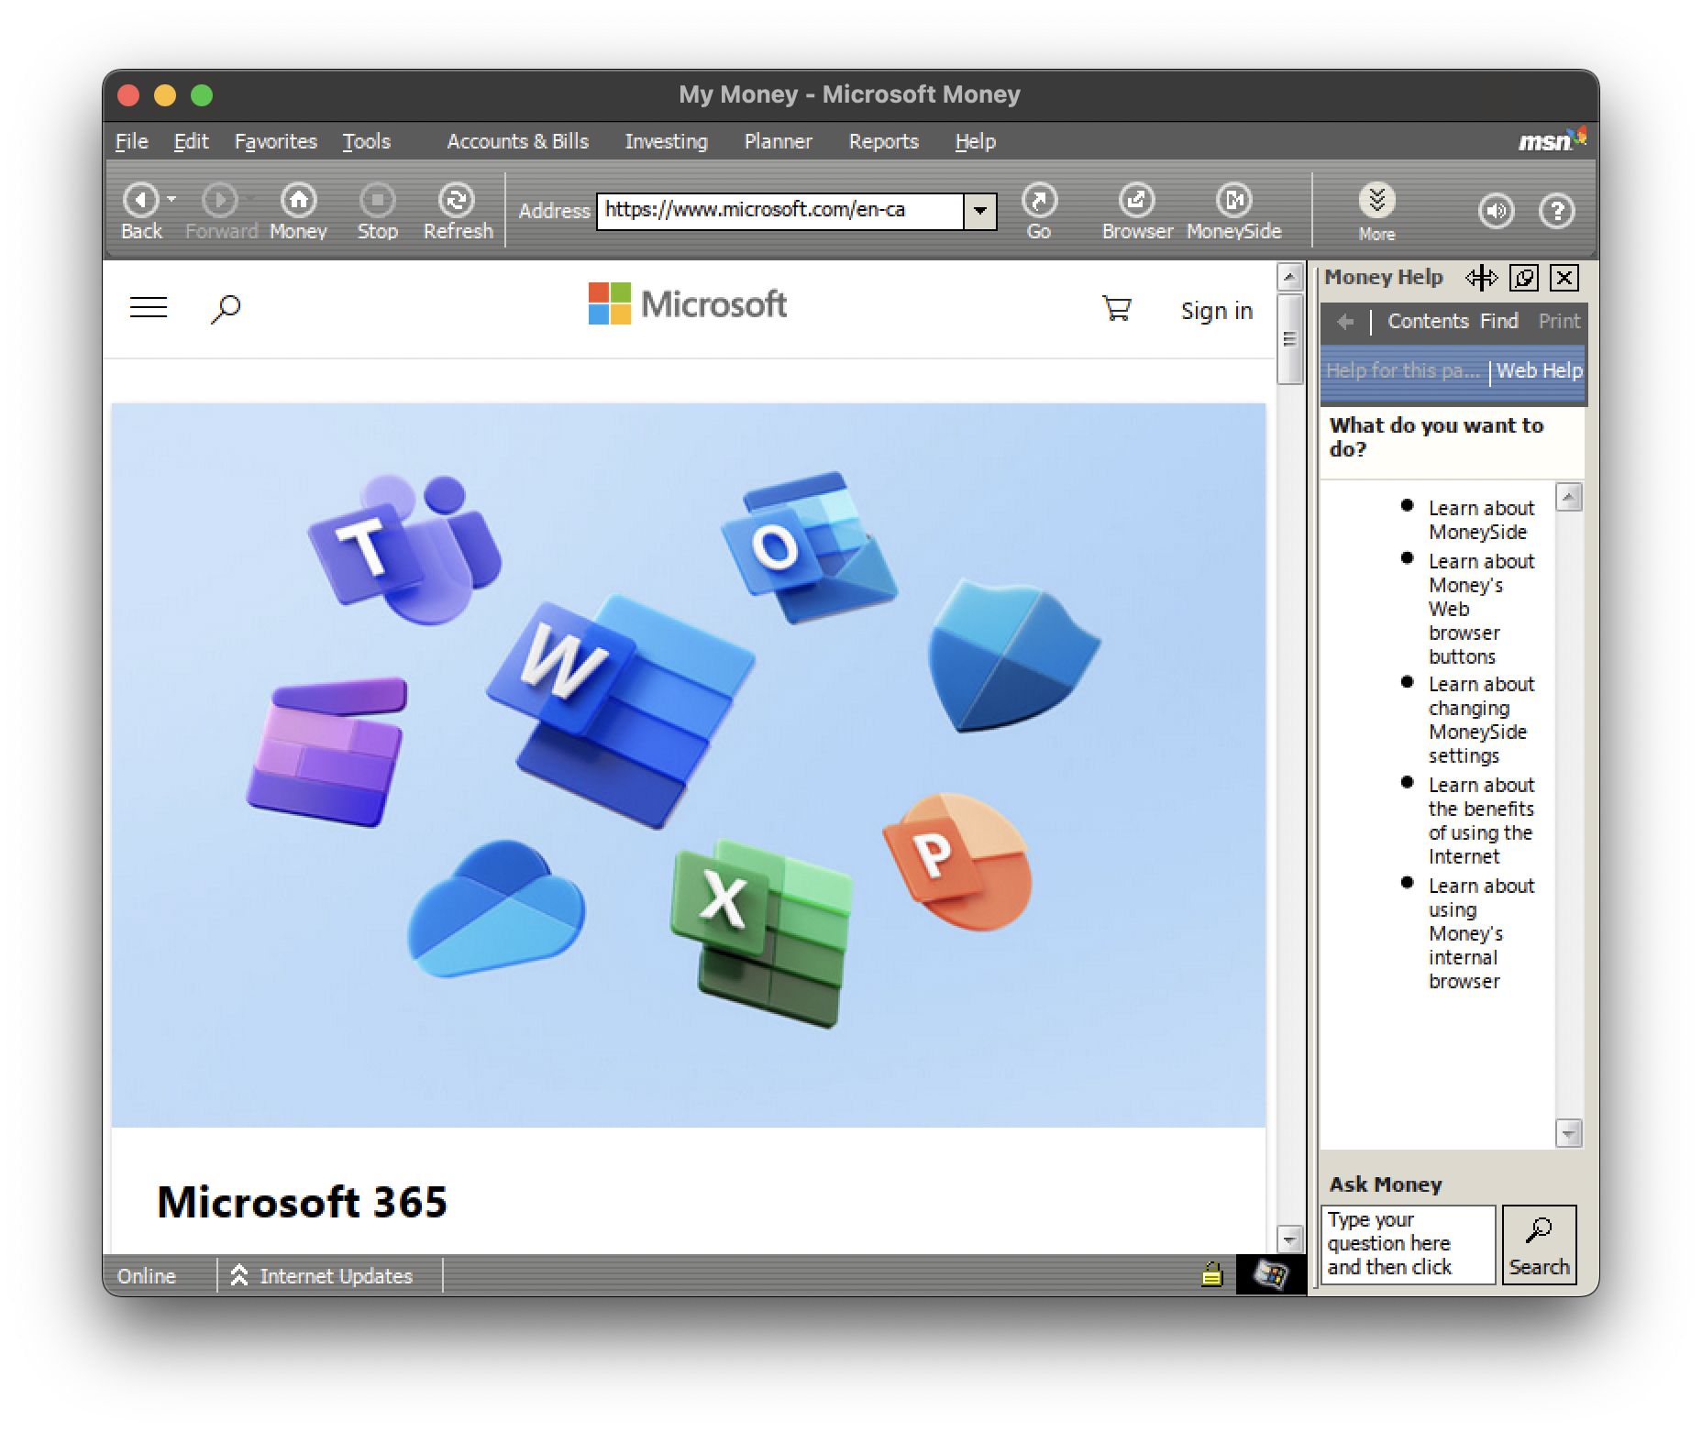This screenshot has width=1702, height=1432.
Task: Refresh the current web page
Action: tap(457, 200)
